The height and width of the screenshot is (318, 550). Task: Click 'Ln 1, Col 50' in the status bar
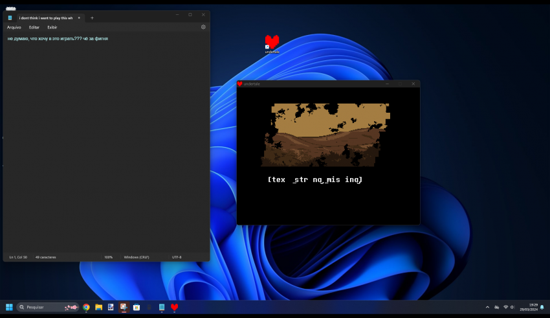click(x=18, y=257)
